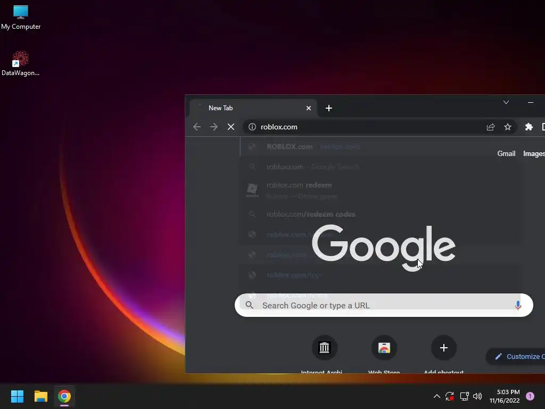Select the New Tab tab
545x409 pixels.
(x=253, y=108)
